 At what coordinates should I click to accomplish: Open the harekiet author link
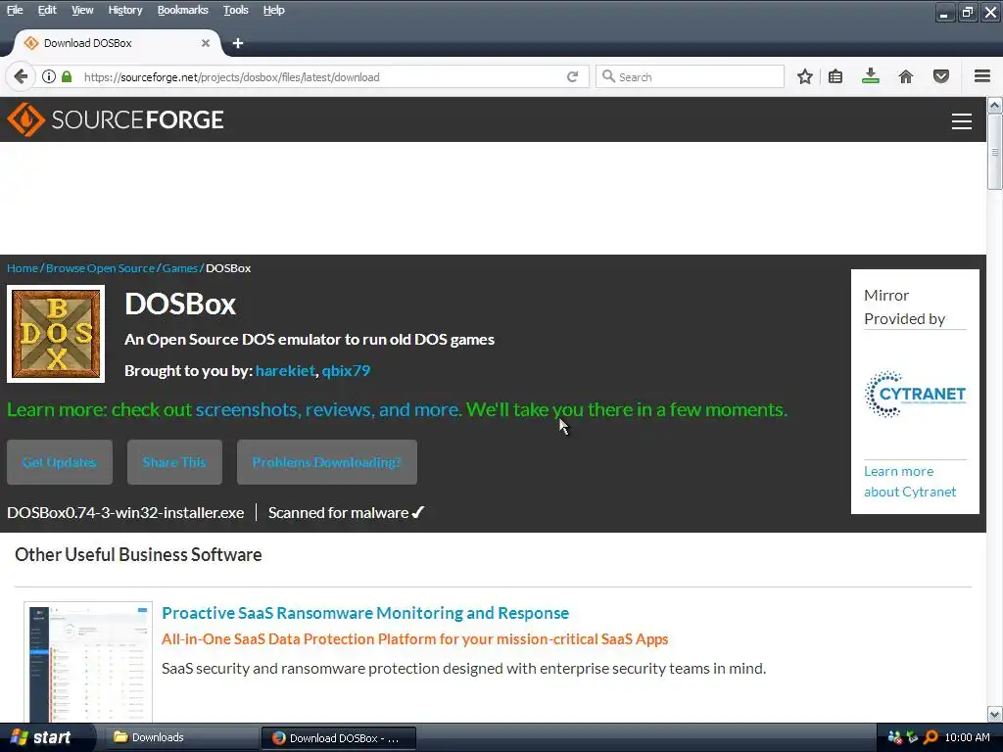(285, 370)
